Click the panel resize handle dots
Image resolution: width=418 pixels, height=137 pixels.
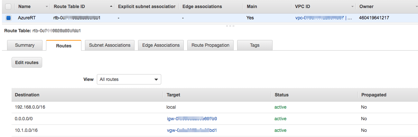[x=230, y=25]
